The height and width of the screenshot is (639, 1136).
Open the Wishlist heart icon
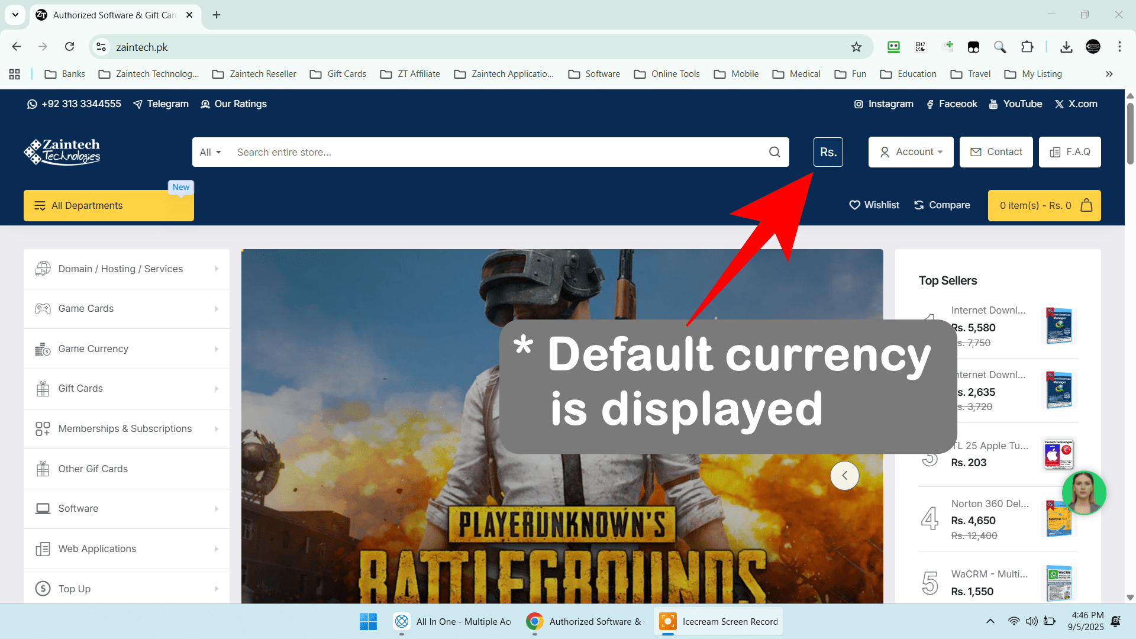click(854, 205)
